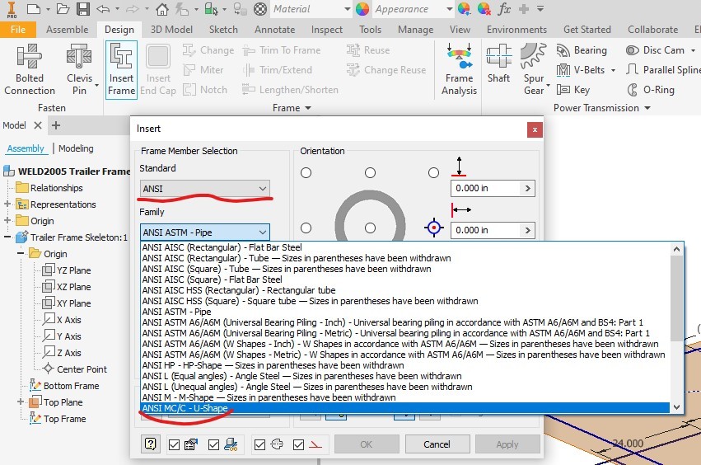701x465 pixels.
Task: Click the Cancel button in Insert dialog
Action: click(437, 444)
